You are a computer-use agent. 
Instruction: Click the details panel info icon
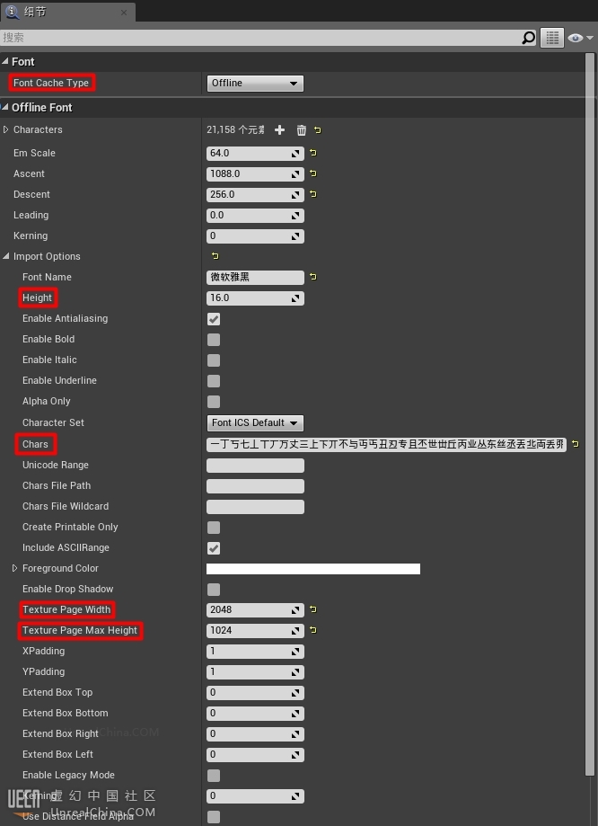pyautogui.click(x=12, y=12)
